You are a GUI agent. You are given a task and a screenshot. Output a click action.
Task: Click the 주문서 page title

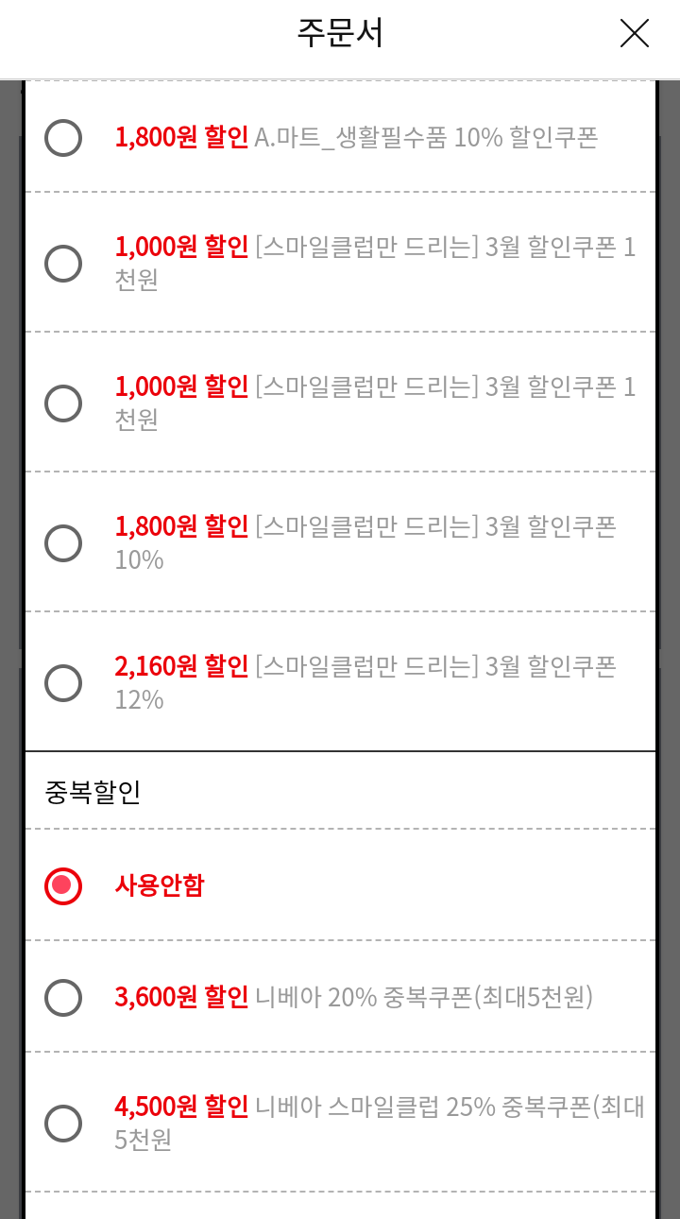(x=340, y=33)
